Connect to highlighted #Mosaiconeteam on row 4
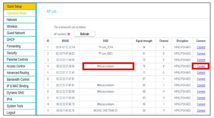 (201, 66)
